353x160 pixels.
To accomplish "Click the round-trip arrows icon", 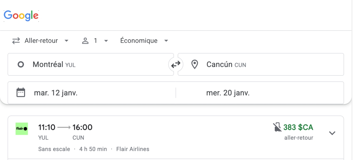I will click(x=16, y=41).
